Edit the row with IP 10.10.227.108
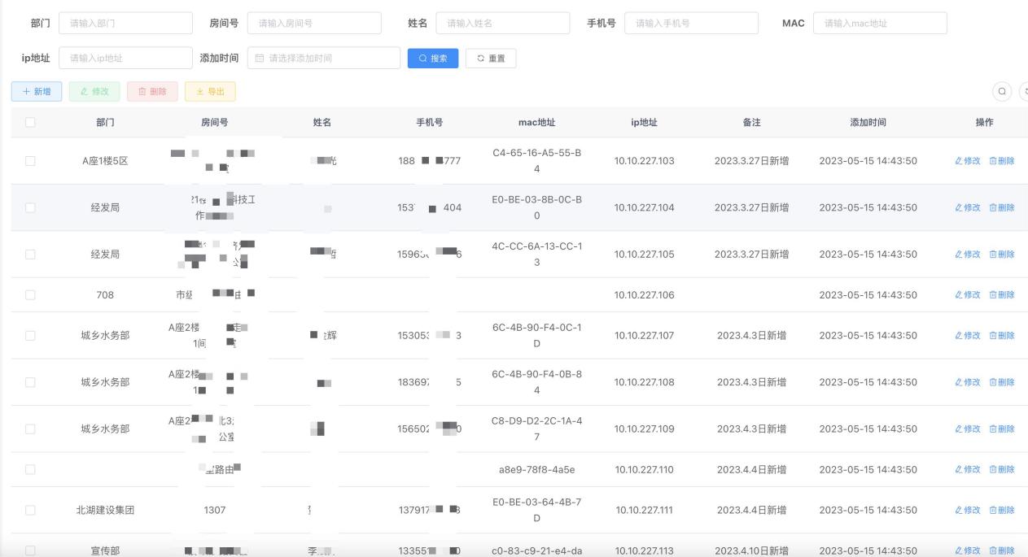Image resolution: width=1028 pixels, height=557 pixels. (x=968, y=382)
